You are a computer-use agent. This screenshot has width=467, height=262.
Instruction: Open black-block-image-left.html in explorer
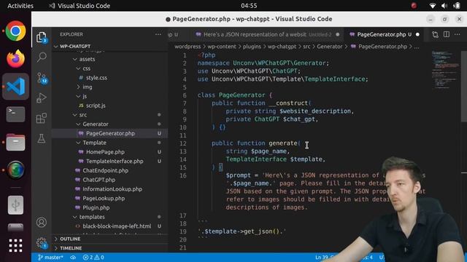click(x=110, y=226)
